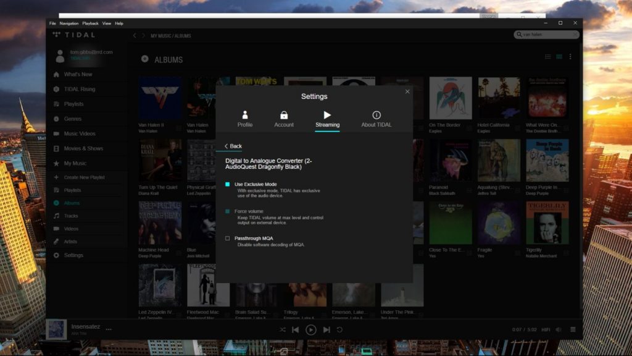
Task: Toggle repeat mode
Action: point(340,330)
